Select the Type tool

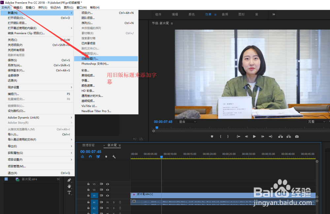pos(69,193)
